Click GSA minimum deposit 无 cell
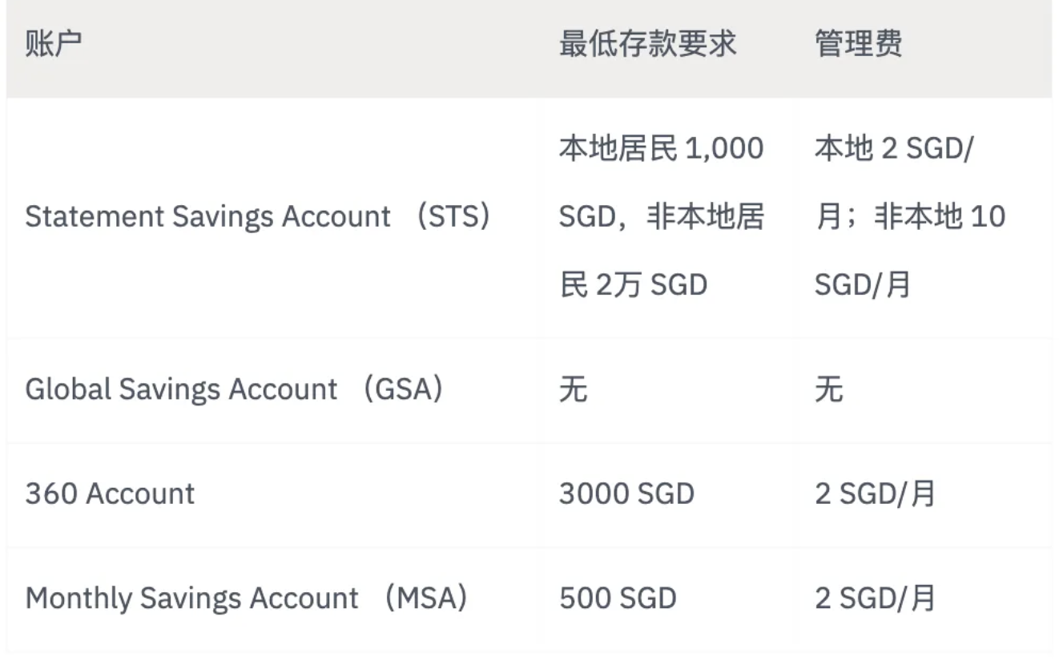The height and width of the screenshot is (665, 1059). coord(574,389)
